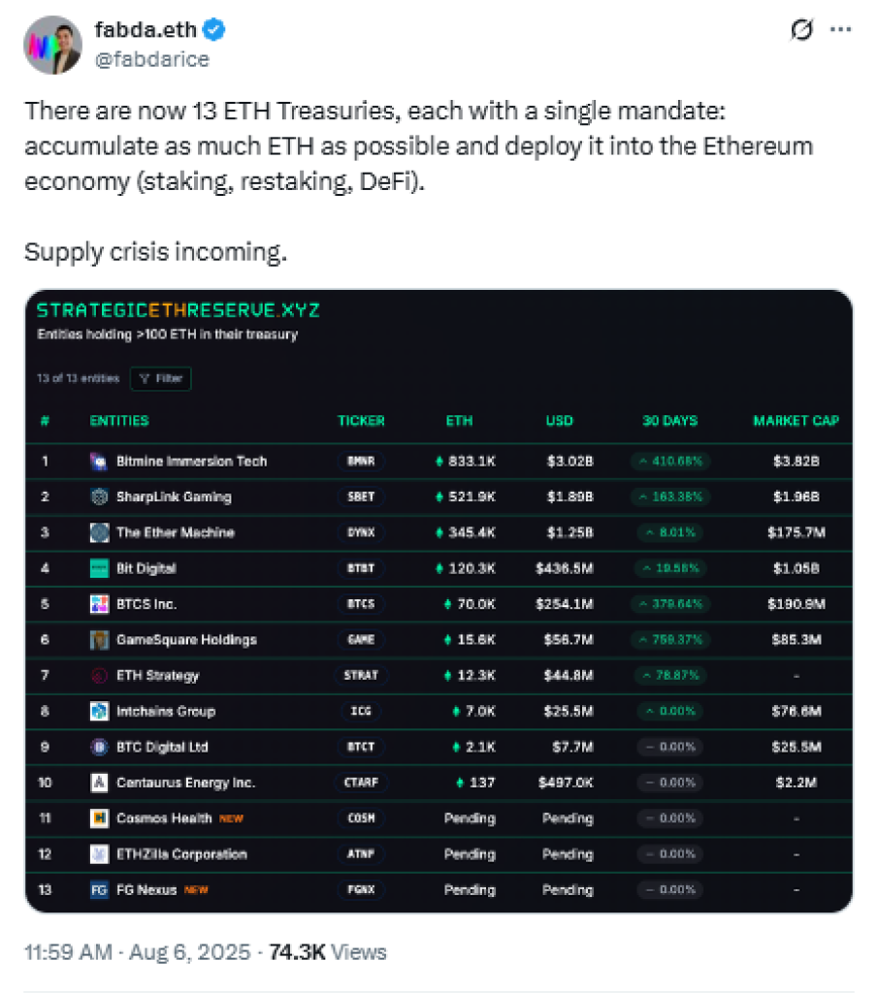Sort by MARKET CAP column header

[796, 421]
